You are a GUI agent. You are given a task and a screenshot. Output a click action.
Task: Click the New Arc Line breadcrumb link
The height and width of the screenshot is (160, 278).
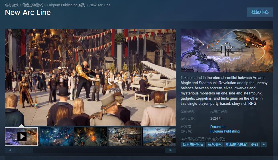click(100, 5)
